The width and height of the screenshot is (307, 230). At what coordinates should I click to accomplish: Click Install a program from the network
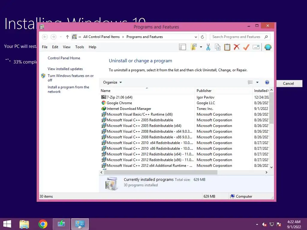(x=68, y=89)
